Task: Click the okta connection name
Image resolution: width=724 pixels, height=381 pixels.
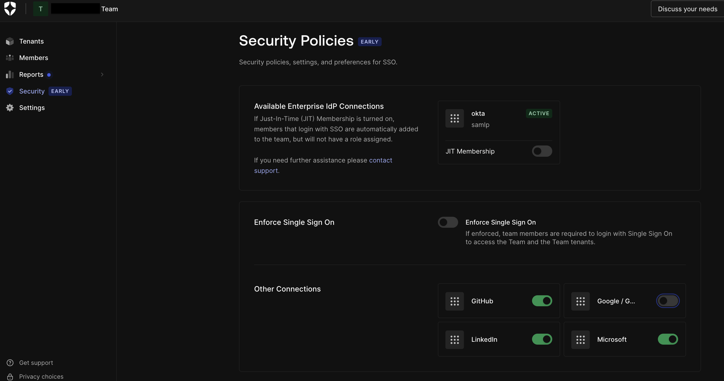Action: coord(478,113)
